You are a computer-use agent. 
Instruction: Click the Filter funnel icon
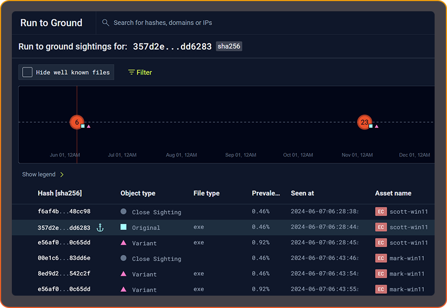[131, 73]
